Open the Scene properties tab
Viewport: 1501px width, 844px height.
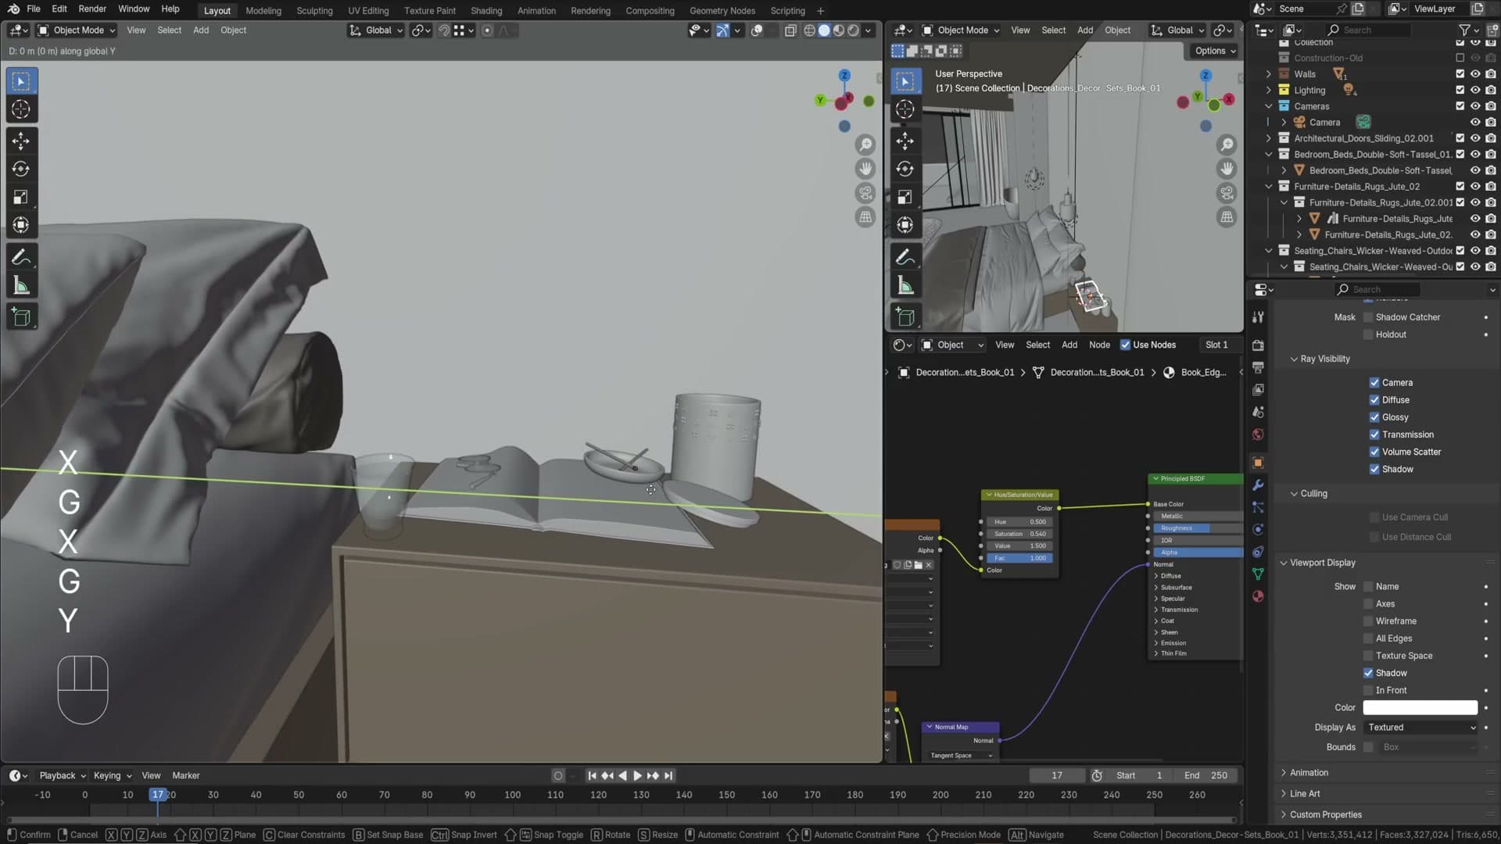(x=1258, y=412)
